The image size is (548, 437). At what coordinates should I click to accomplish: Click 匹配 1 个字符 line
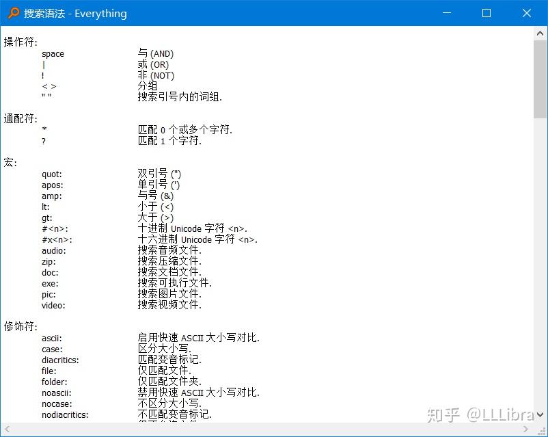(169, 141)
